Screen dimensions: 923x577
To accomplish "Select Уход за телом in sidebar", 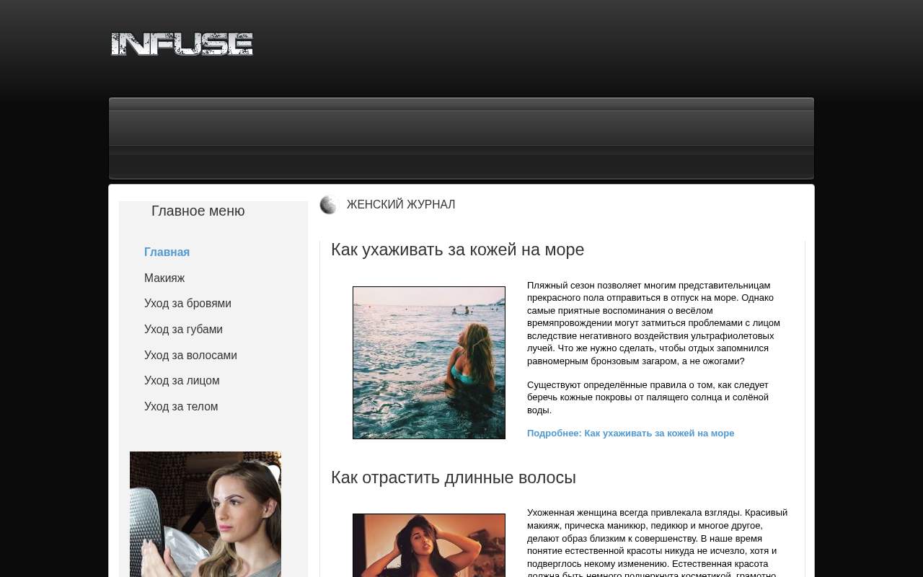I will click(181, 407).
